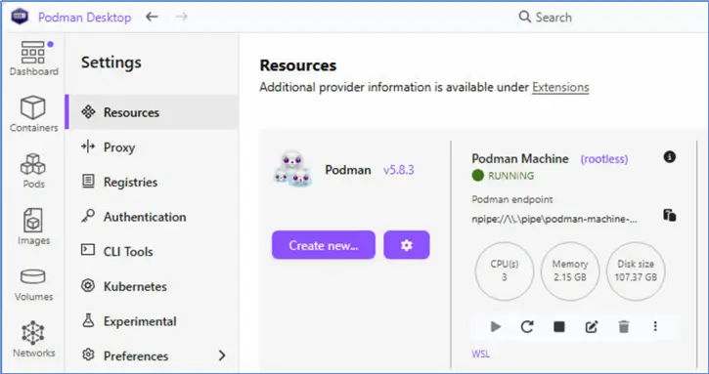
Task: Open Preferences in Settings menu
Action: (152, 355)
